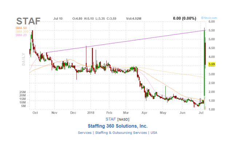Click the Oct label on the time axis
The height and width of the screenshot is (150, 233).
35,113
